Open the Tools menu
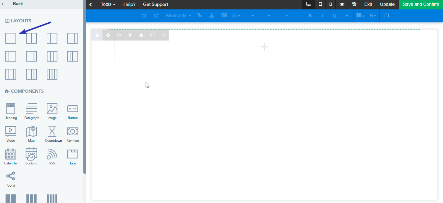This screenshot has height=203, width=443. click(108, 5)
